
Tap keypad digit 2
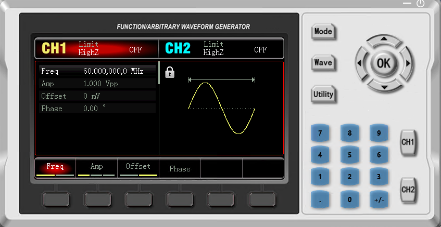[349, 177]
